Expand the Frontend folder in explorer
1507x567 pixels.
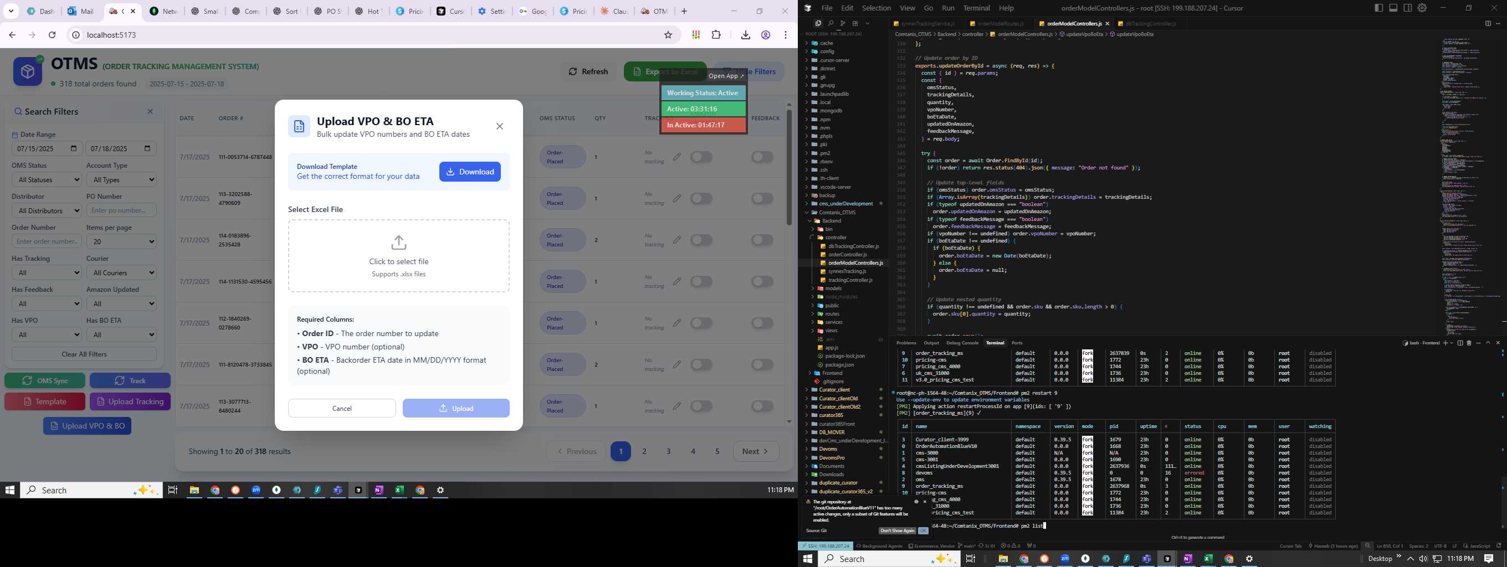(831, 373)
